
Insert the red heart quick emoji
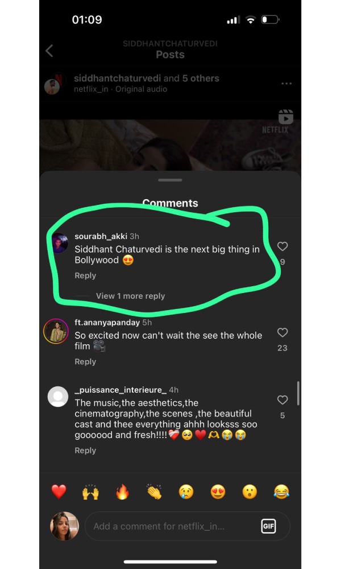59,492
